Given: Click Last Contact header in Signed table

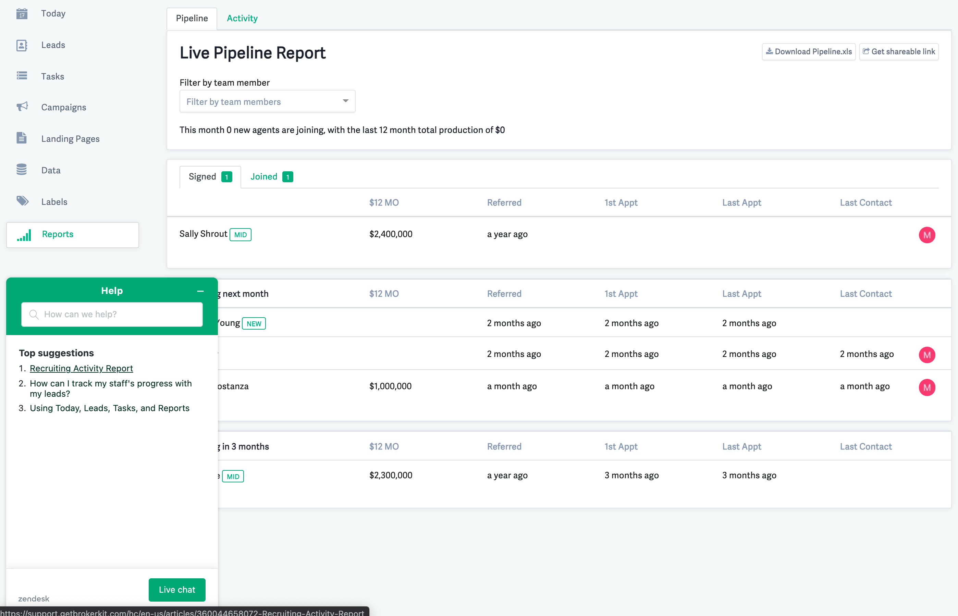Looking at the screenshot, I should (865, 203).
